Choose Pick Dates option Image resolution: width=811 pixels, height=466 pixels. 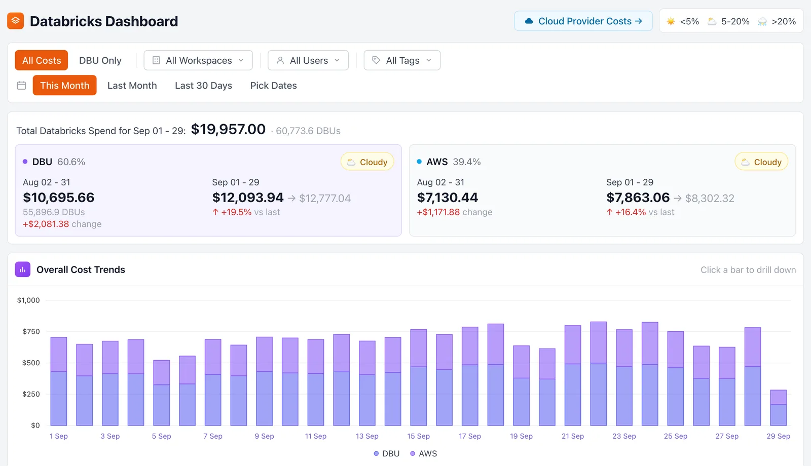pyautogui.click(x=273, y=86)
